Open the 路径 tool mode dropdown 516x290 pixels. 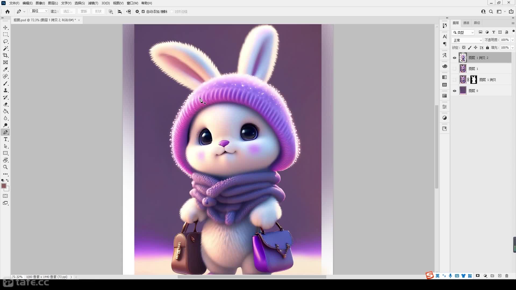pos(39,11)
